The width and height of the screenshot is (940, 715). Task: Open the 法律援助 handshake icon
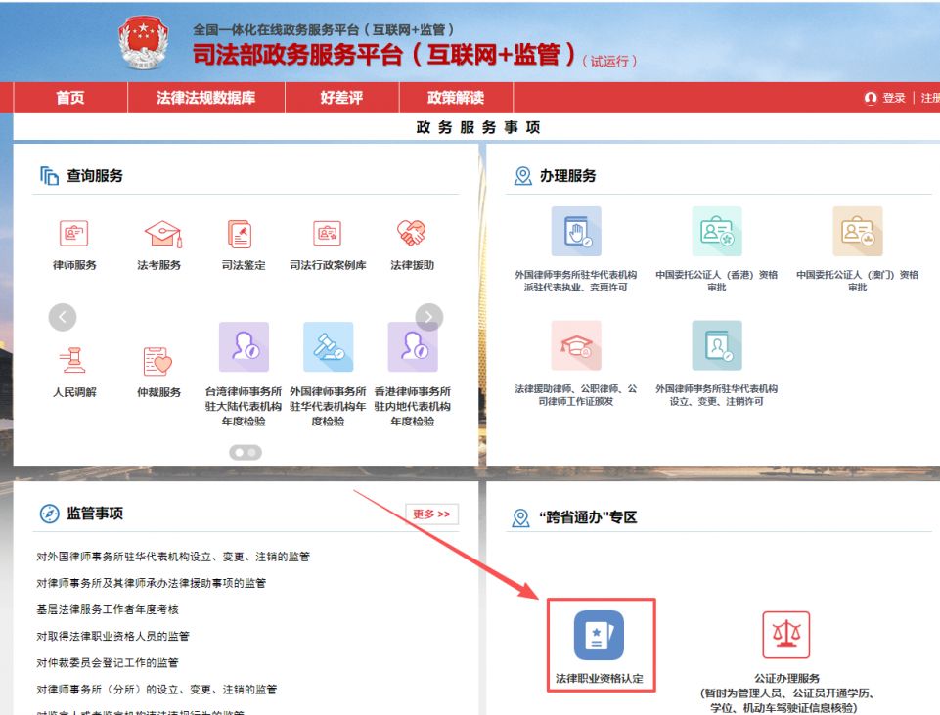tap(412, 233)
